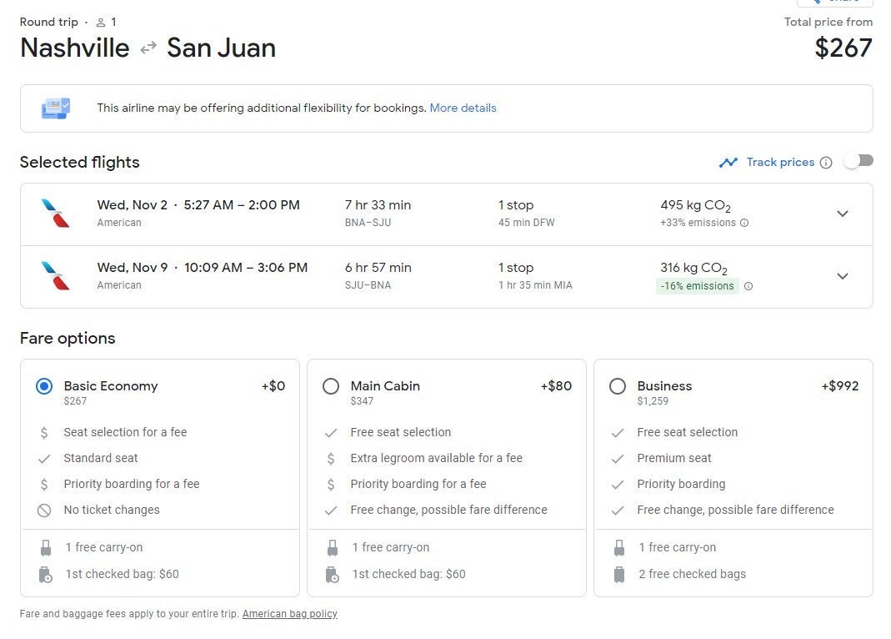The height and width of the screenshot is (639, 891).
Task: Click American Airlines logo on Nov 9 flight
Action: coord(56,276)
